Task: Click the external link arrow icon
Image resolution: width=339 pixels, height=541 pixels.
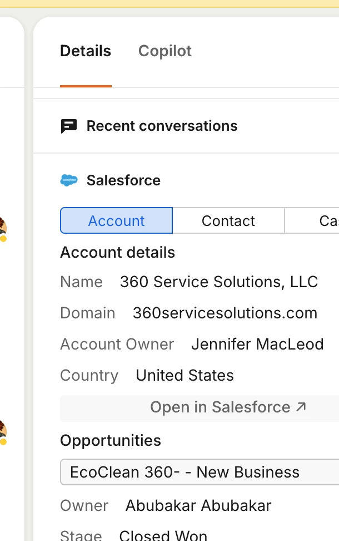Action: point(301,407)
